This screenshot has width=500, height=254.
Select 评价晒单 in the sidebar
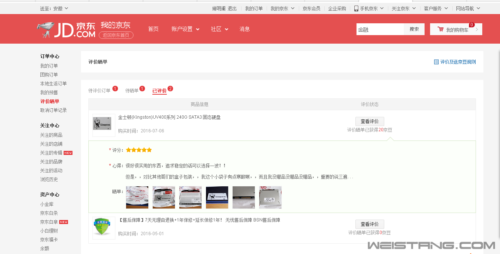coord(50,101)
